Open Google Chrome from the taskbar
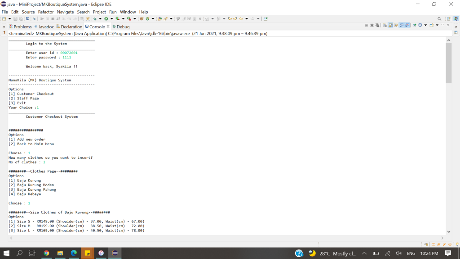Viewport: 460px width, 259px height. pos(46,253)
